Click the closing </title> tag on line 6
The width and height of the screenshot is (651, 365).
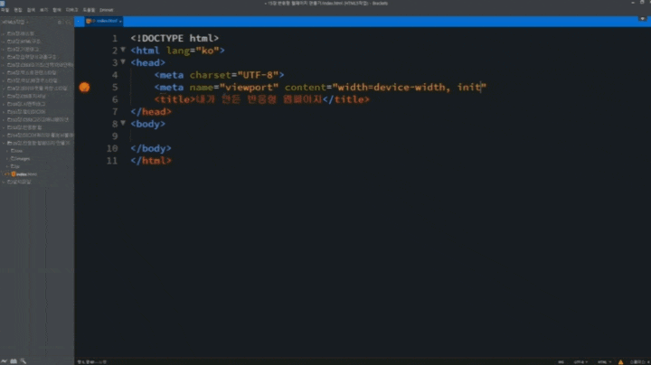point(345,99)
